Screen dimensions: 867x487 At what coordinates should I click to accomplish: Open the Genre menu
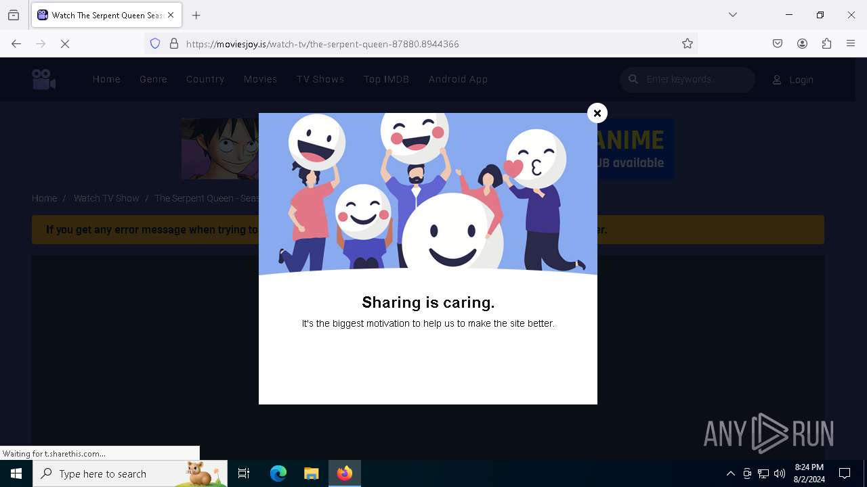(153, 79)
